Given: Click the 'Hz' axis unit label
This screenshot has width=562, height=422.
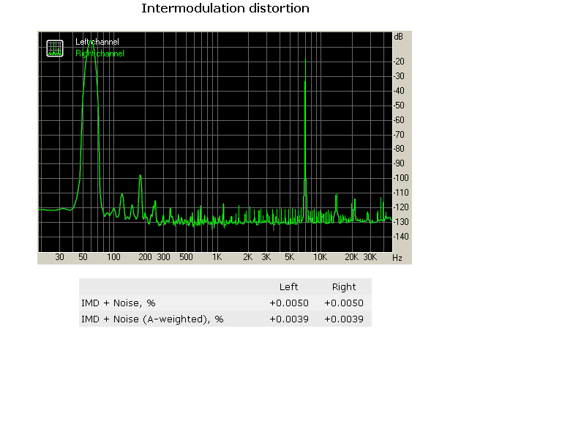Looking at the screenshot, I should (x=397, y=258).
